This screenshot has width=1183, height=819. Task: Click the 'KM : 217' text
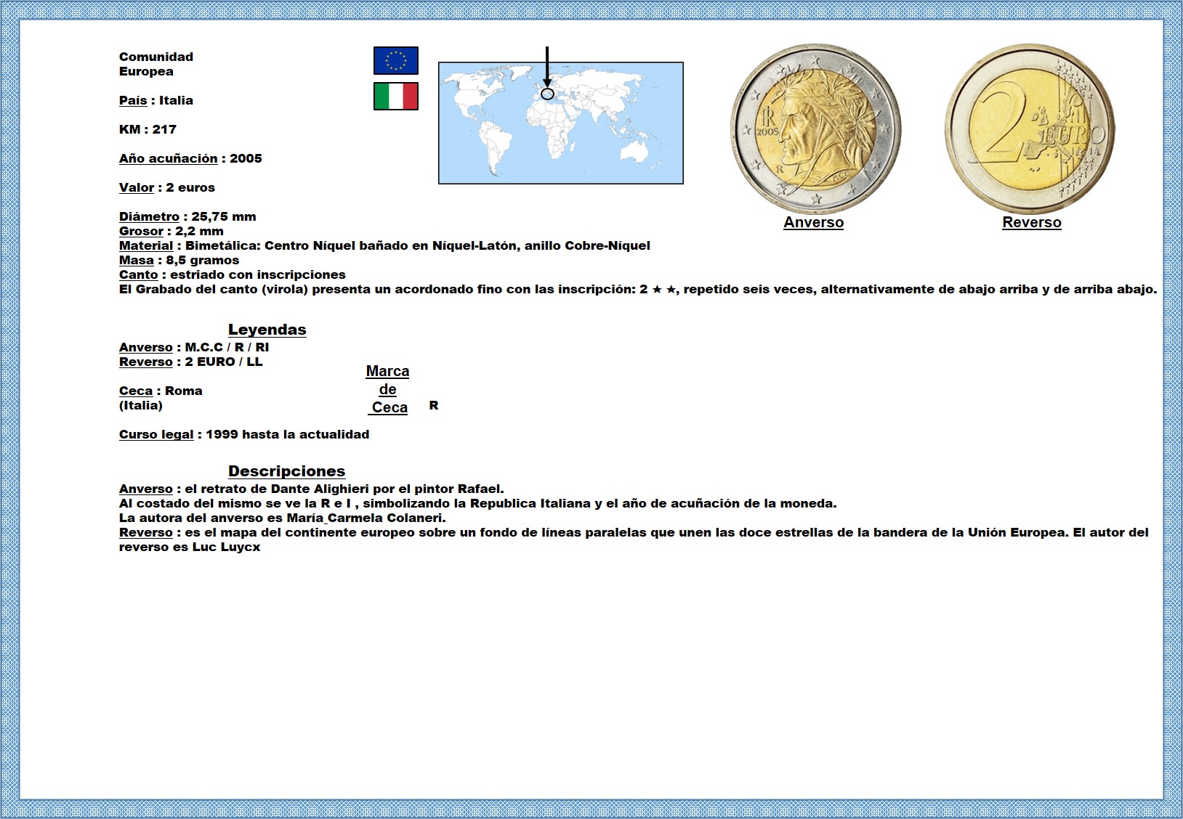(148, 129)
